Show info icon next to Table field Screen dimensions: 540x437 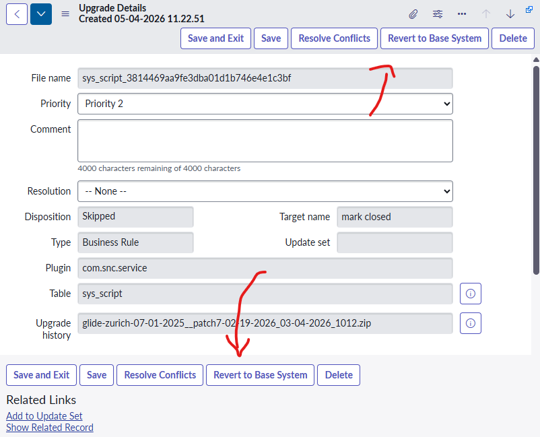coord(471,294)
